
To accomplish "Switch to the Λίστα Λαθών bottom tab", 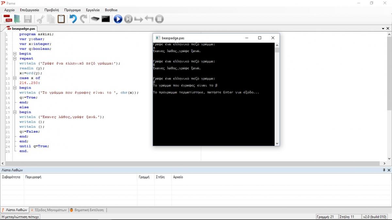I will point(14,210).
